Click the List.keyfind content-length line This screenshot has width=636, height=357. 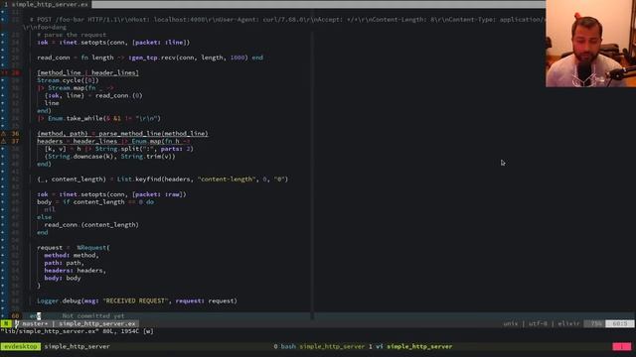(162, 178)
